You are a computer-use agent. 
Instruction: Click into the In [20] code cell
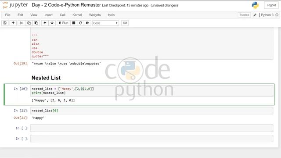tap(151, 91)
